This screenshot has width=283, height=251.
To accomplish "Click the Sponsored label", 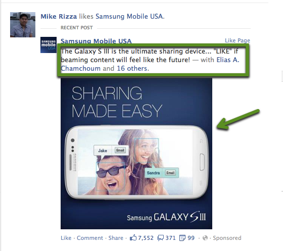I will 227,238.
